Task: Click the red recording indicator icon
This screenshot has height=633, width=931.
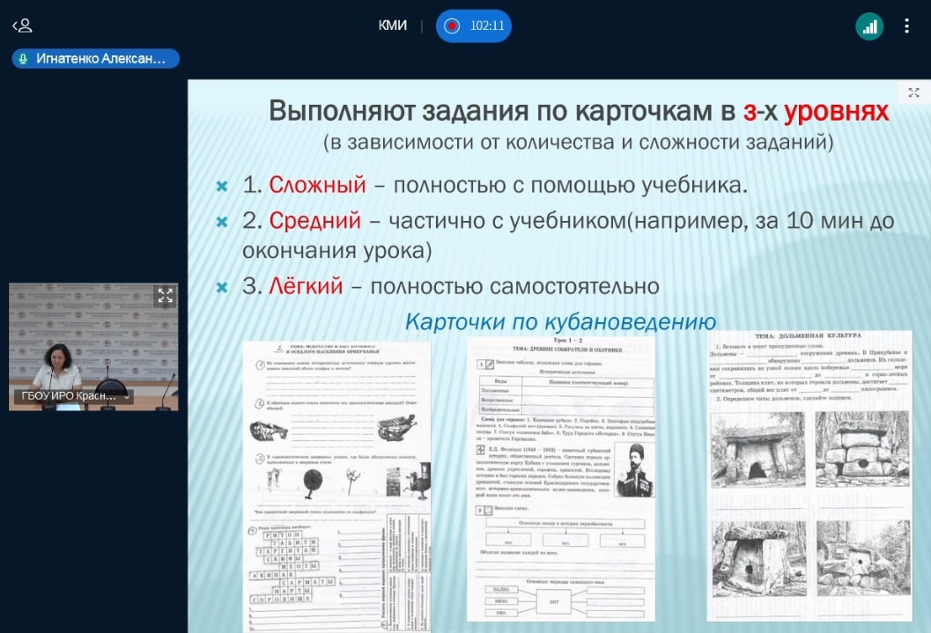Action: click(452, 26)
